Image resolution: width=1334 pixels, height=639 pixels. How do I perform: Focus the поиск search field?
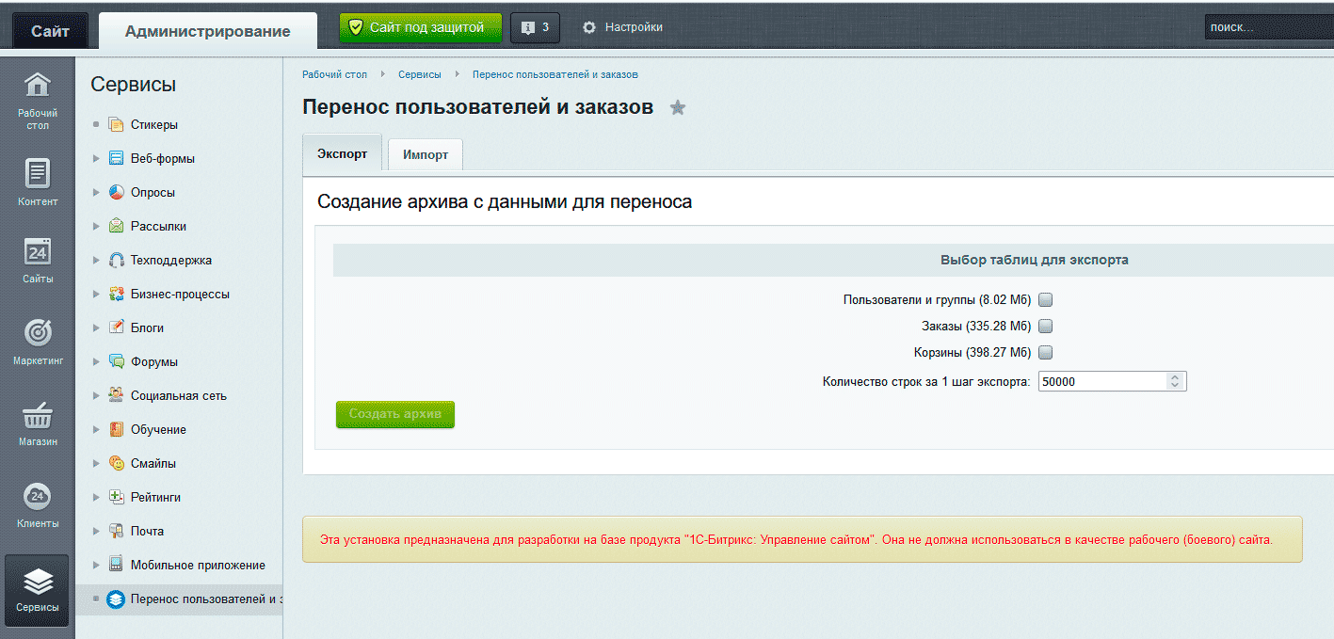click(x=1267, y=28)
